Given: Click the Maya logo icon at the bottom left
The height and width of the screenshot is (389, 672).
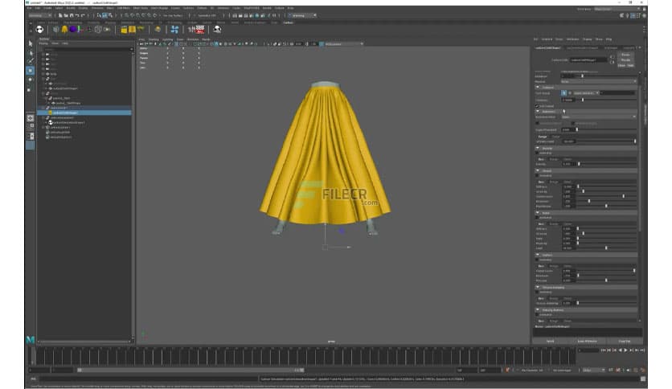Looking at the screenshot, I should pos(30,340).
